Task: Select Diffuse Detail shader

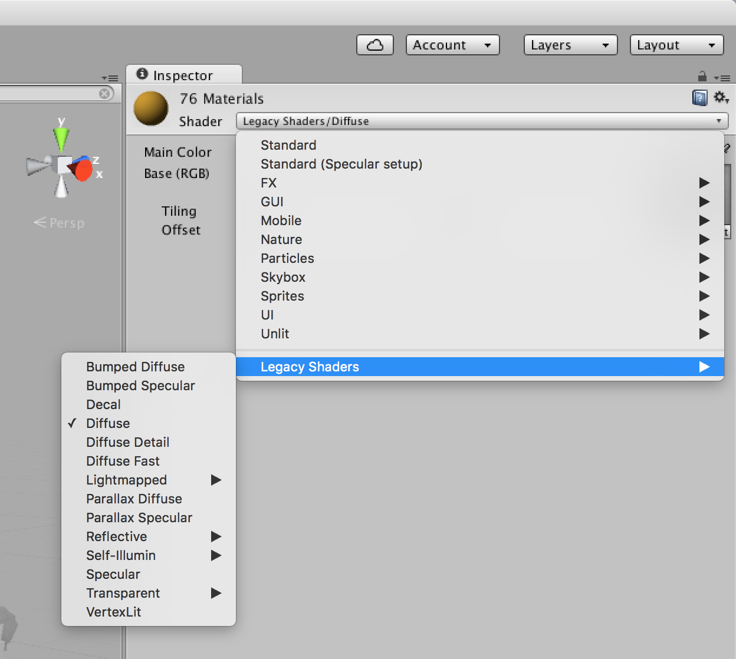Action: pyautogui.click(x=149, y=442)
